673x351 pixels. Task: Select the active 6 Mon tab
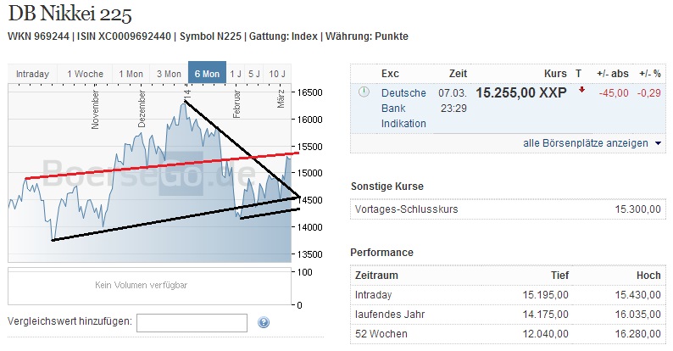[208, 74]
